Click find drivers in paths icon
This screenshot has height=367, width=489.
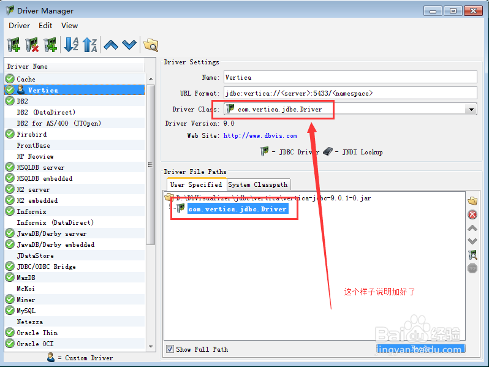(x=472, y=255)
